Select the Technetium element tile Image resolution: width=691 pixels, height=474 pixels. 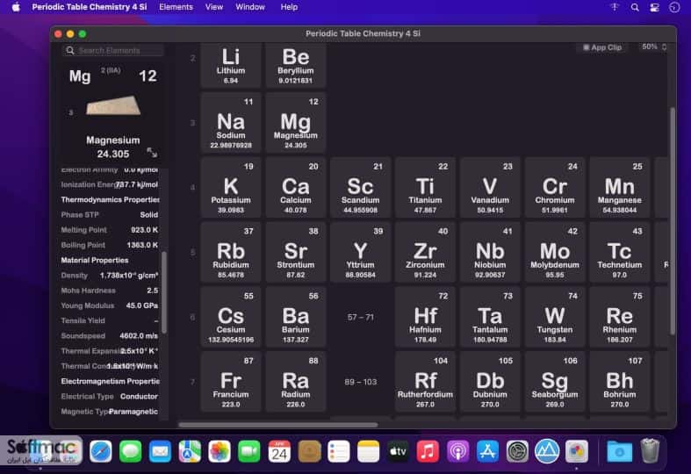[620, 253]
